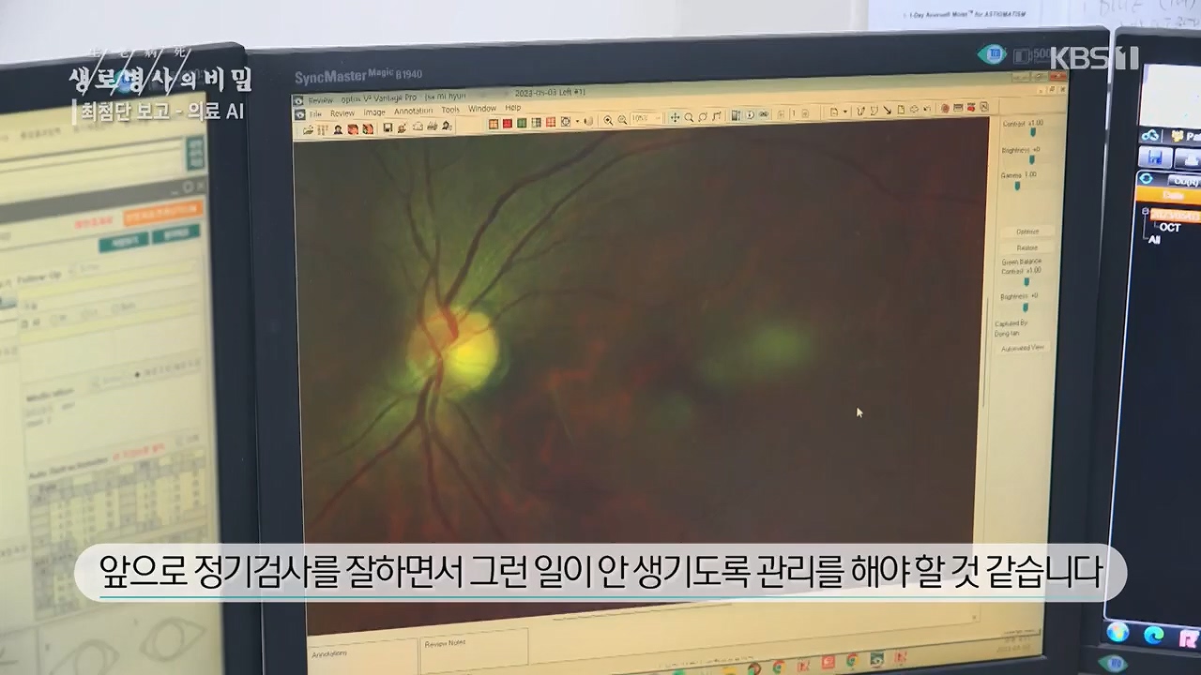Adjust Green Balance Contrast slider
This screenshot has width=1201, height=675.
click(1026, 281)
